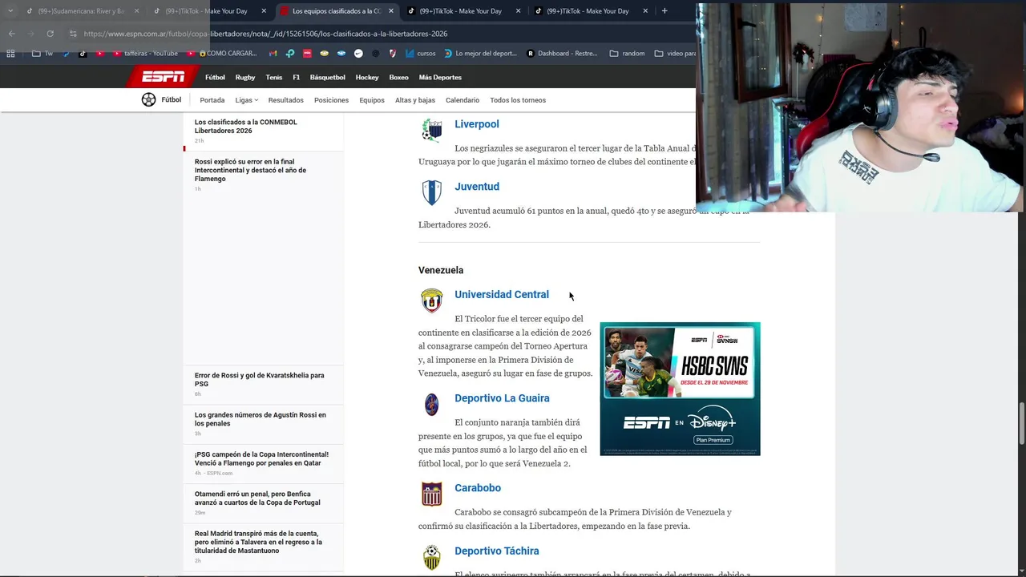Screen dimensions: 1026x577
Task: Click the HSBC SVNS Disney+ ad banner
Action: tap(680, 389)
